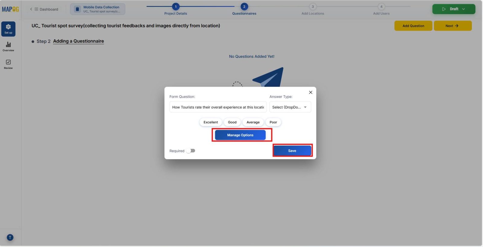Expand the Answer Type dropdown

tap(290, 107)
